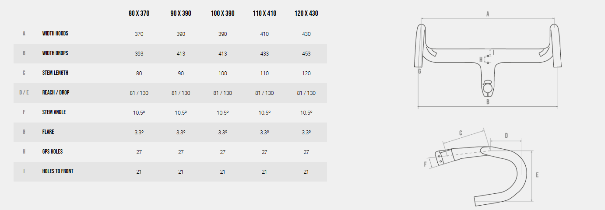Click the 80 X 370 column header

coord(139,14)
